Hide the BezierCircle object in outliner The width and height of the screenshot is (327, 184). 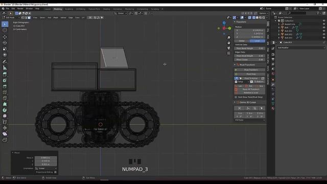tap(324, 24)
